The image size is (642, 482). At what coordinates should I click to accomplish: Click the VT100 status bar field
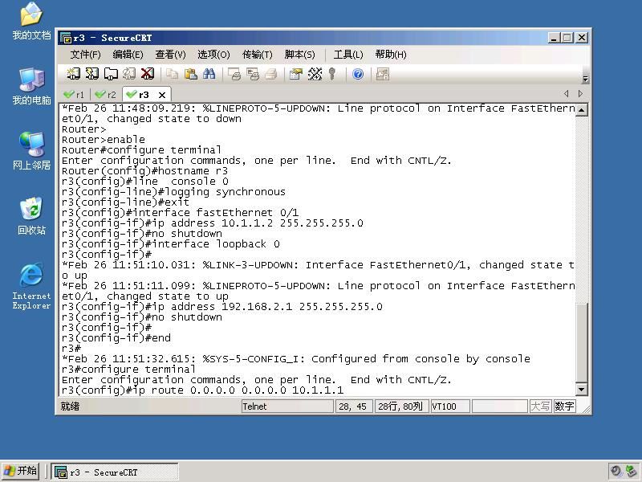click(450, 406)
